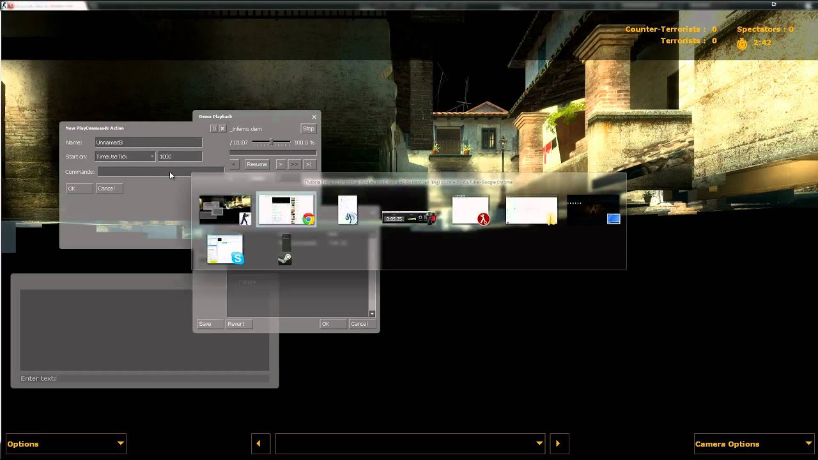Confirm New PlayCommands Action with OK
Image resolution: width=818 pixels, height=460 pixels.
click(x=79, y=188)
